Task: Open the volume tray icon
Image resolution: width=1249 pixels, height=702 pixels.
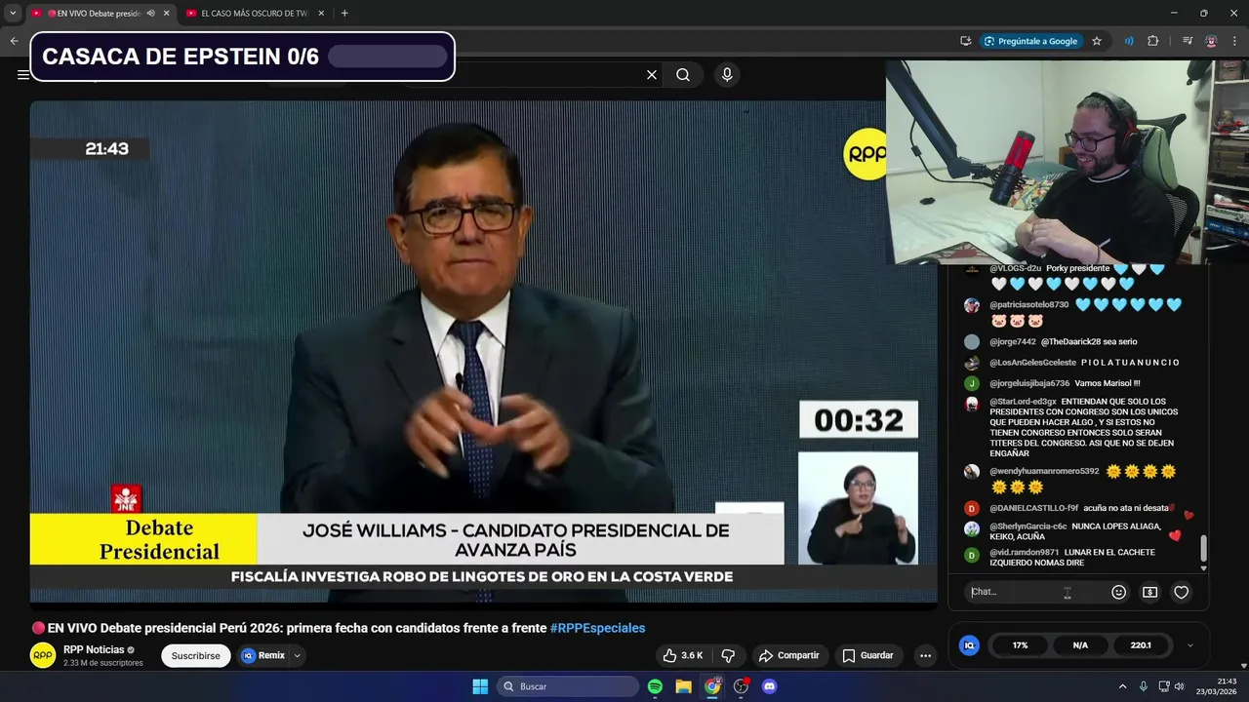Action: pyautogui.click(x=1179, y=686)
